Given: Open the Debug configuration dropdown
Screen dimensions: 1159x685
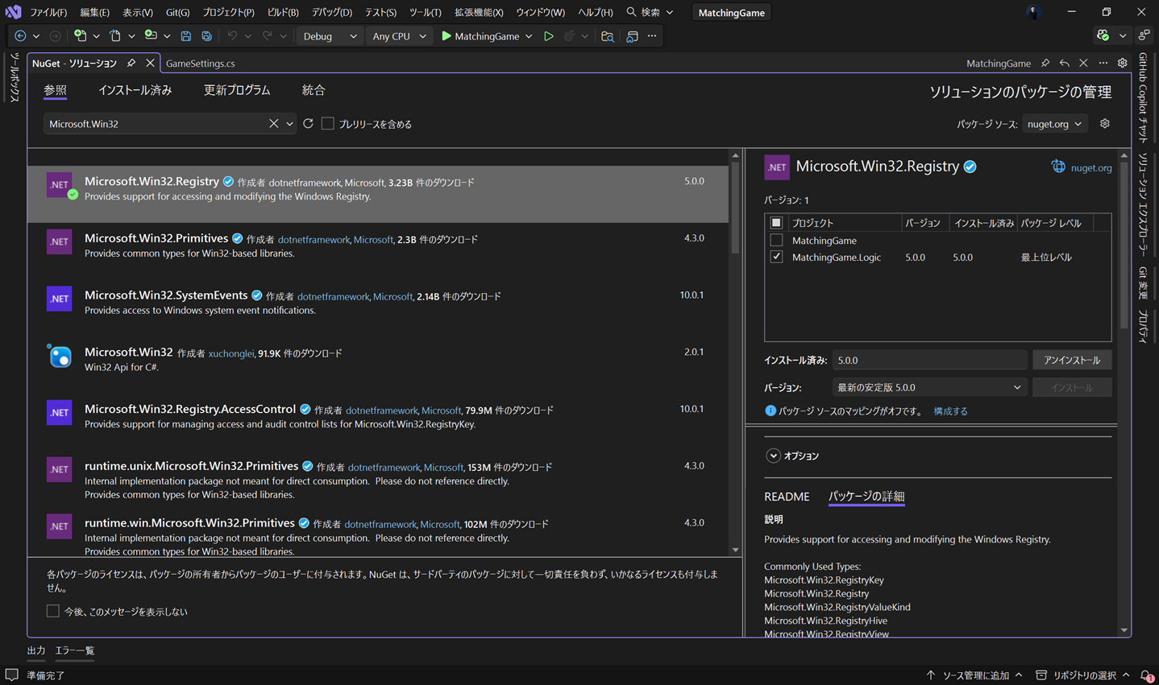Looking at the screenshot, I should (330, 35).
